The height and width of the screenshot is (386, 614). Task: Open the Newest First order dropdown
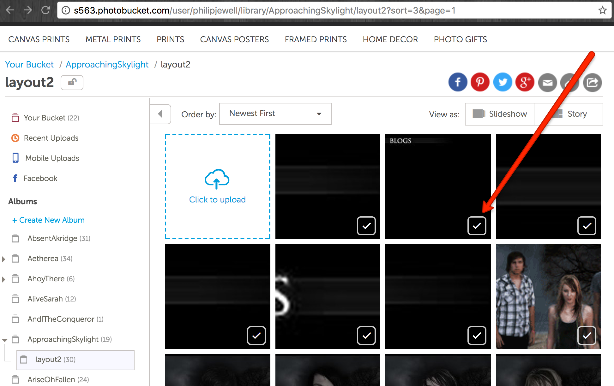pos(275,114)
